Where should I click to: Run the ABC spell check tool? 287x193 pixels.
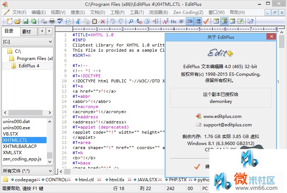click(60, 21)
